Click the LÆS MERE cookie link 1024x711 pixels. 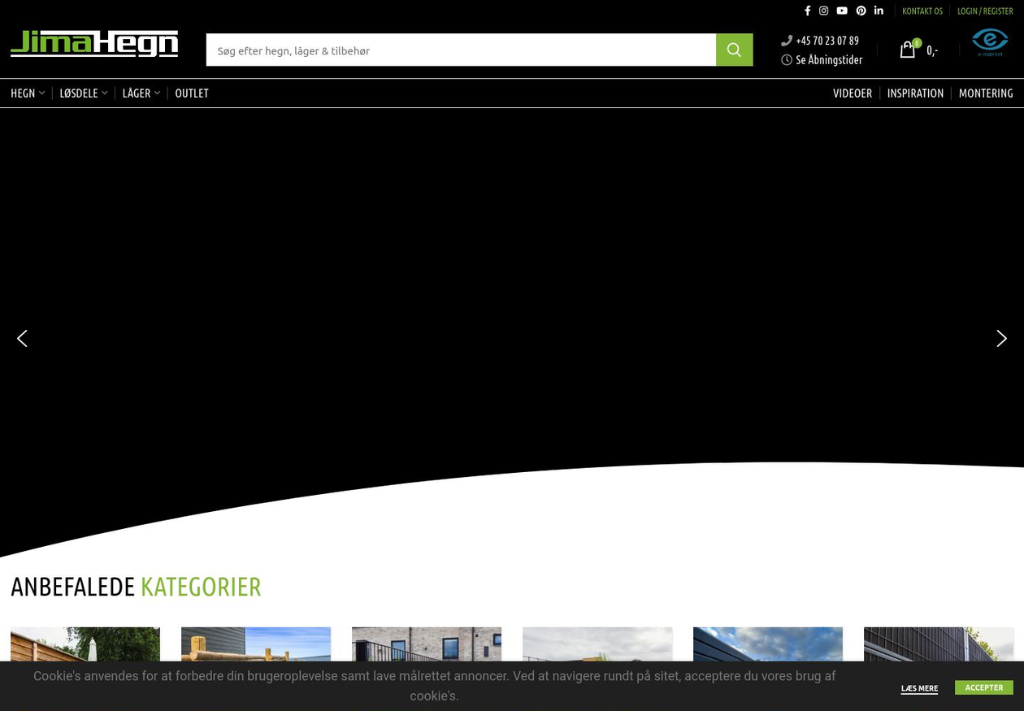click(919, 688)
